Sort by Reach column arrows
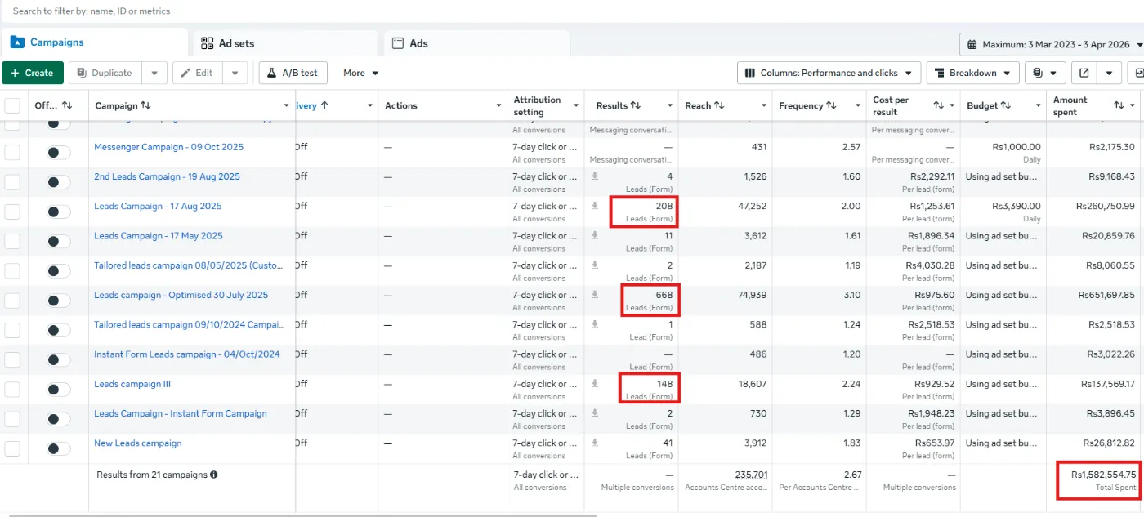1144x517 pixels. tap(719, 105)
